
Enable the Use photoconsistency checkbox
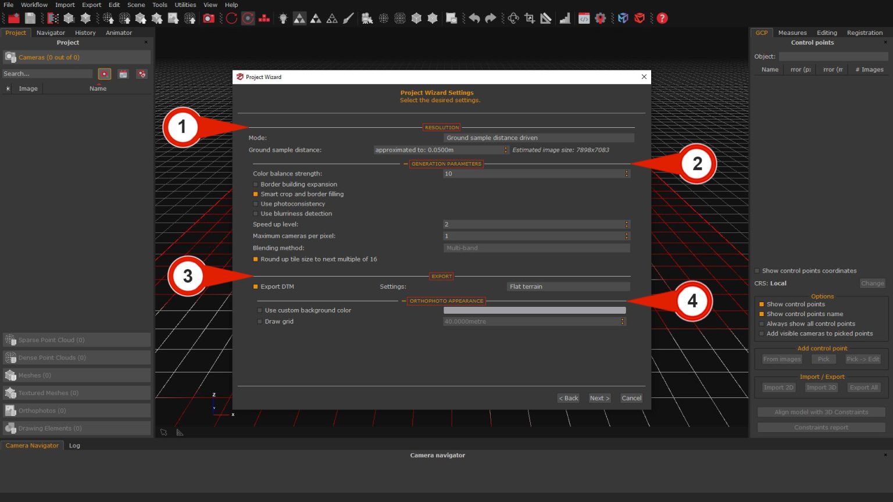[x=256, y=204]
